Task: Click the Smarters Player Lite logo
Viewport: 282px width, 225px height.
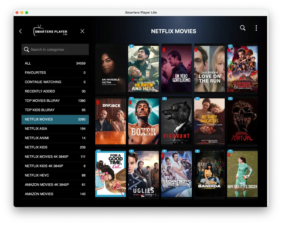Action: (50, 30)
